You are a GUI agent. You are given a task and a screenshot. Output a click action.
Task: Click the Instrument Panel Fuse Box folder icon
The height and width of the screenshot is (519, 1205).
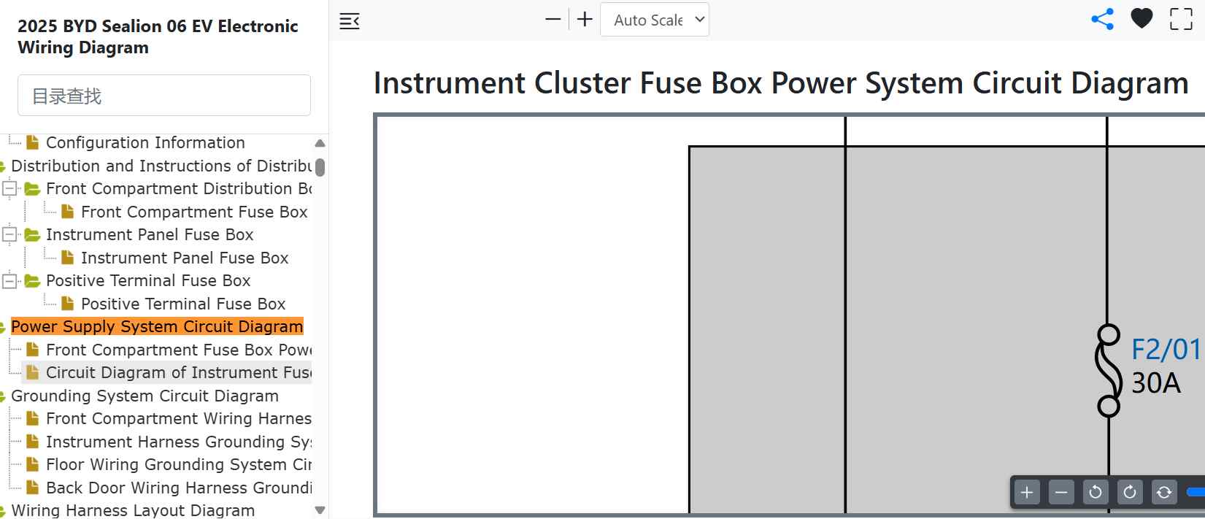click(x=32, y=235)
